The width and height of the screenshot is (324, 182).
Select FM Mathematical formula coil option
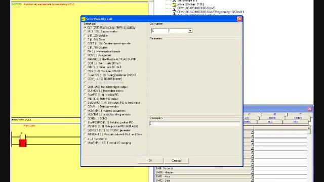pyautogui.click(x=85, y=51)
